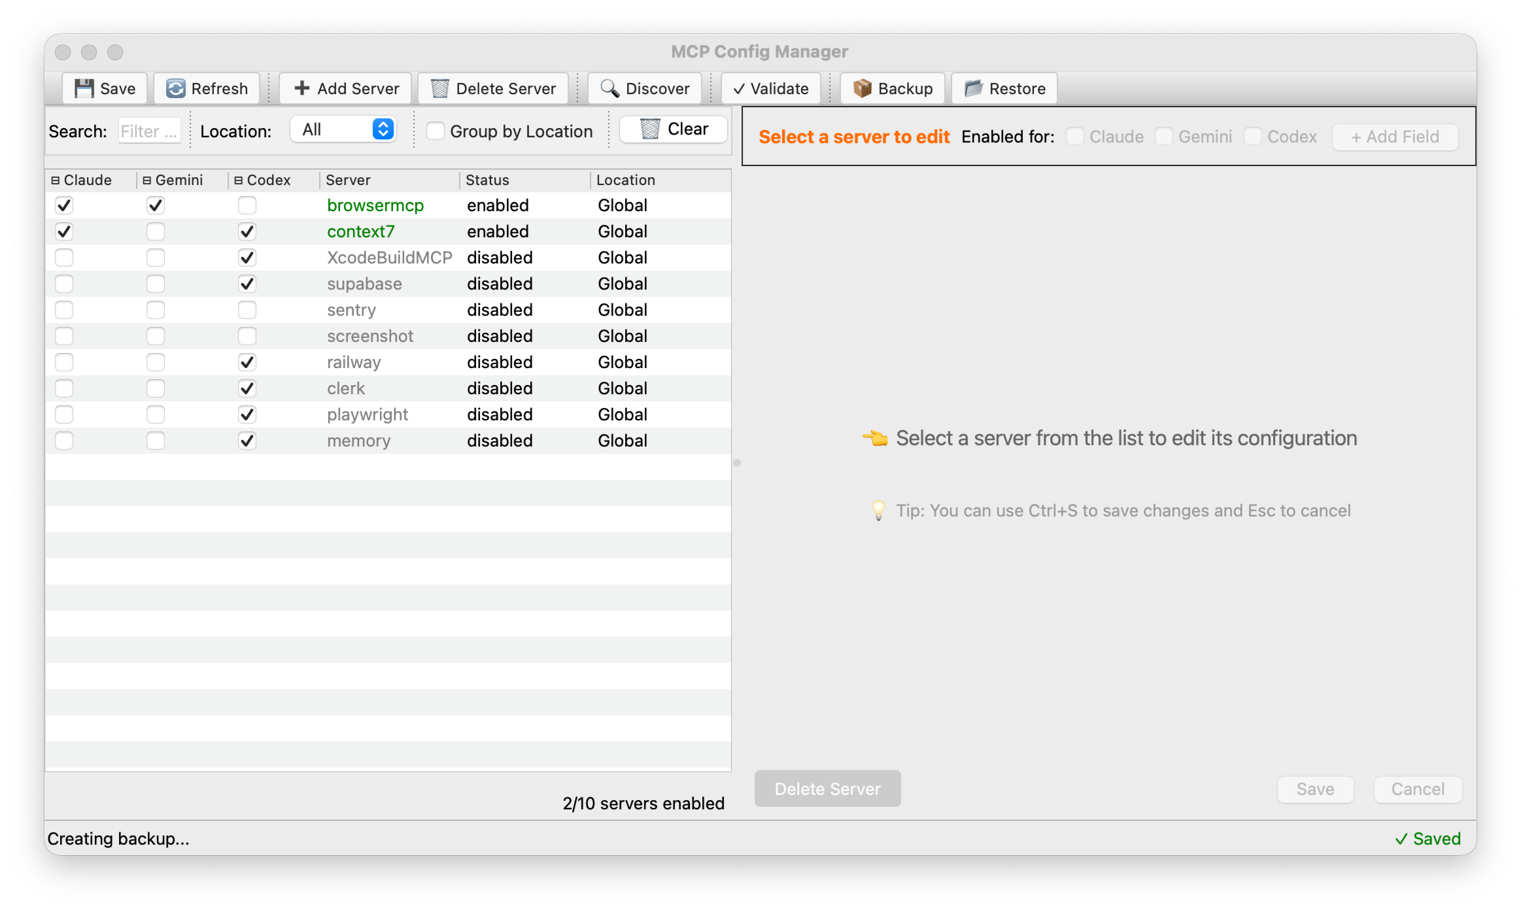Check Gemini for clerk
Image resolution: width=1521 pixels, height=910 pixels.
(156, 388)
